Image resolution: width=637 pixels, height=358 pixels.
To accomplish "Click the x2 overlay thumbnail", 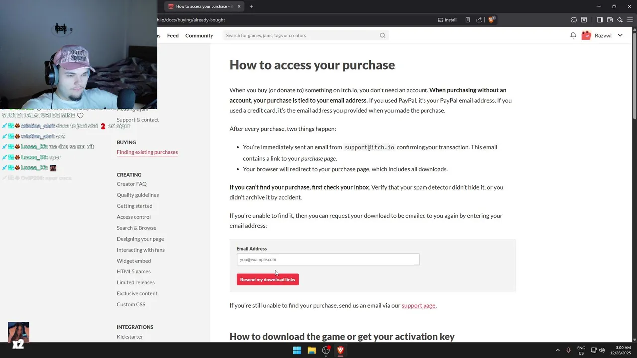I will (18, 335).
